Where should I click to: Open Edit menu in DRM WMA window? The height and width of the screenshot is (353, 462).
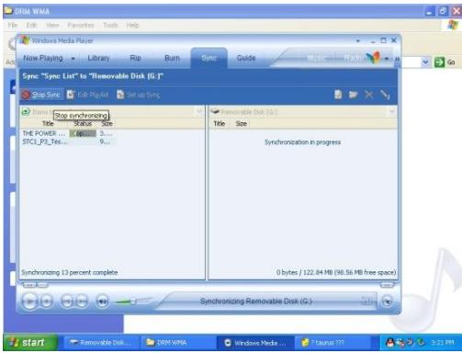(31, 25)
